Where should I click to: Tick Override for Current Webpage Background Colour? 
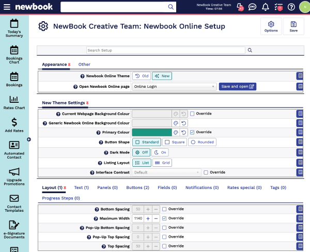click(x=192, y=114)
